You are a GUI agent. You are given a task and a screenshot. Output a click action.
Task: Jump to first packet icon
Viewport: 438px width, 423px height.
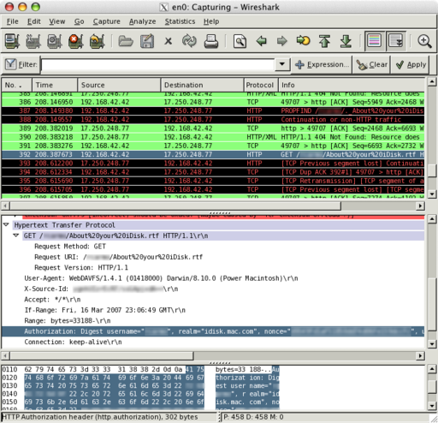tap(324, 41)
